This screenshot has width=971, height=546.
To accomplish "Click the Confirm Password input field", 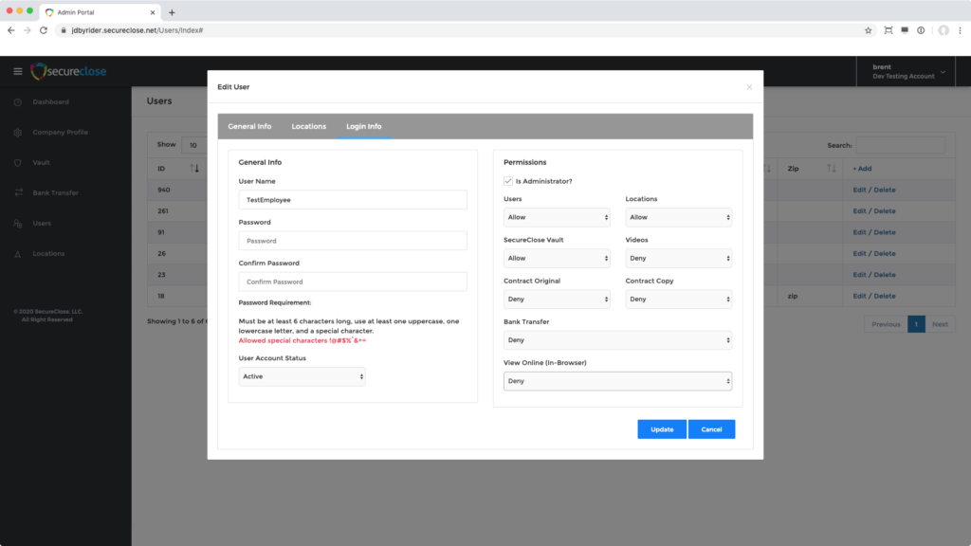I will click(x=353, y=282).
